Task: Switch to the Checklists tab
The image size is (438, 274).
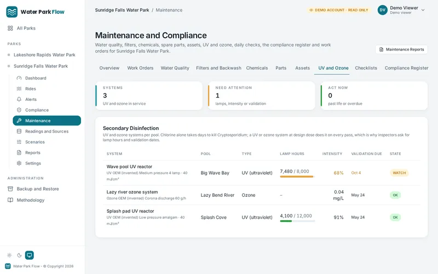Action: [366, 68]
